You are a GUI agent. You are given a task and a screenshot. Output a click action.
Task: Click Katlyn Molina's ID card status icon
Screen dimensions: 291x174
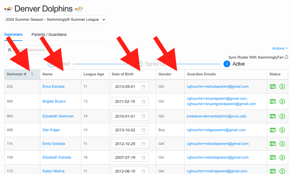coord(273,171)
